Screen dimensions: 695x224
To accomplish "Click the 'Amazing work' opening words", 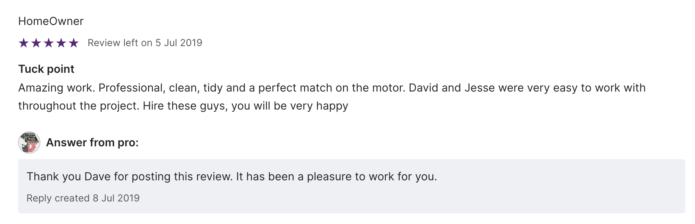I will [x=56, y=88].
